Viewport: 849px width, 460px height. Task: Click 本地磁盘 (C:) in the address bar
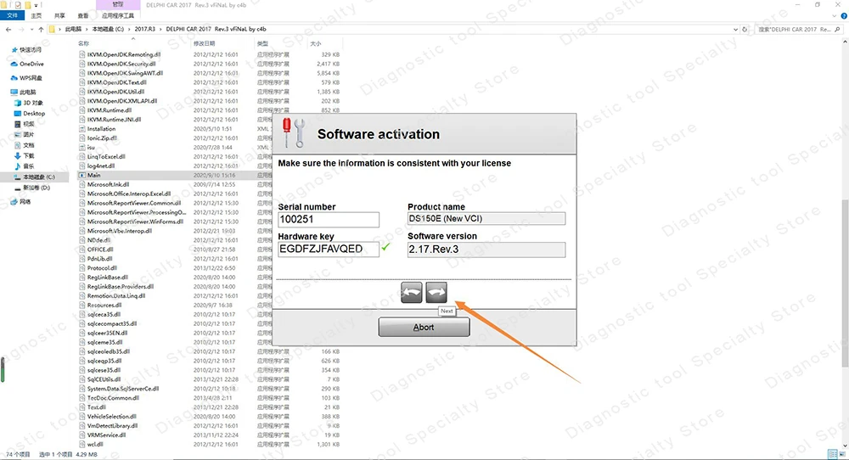pyautogui.click(x=108, y=29)
